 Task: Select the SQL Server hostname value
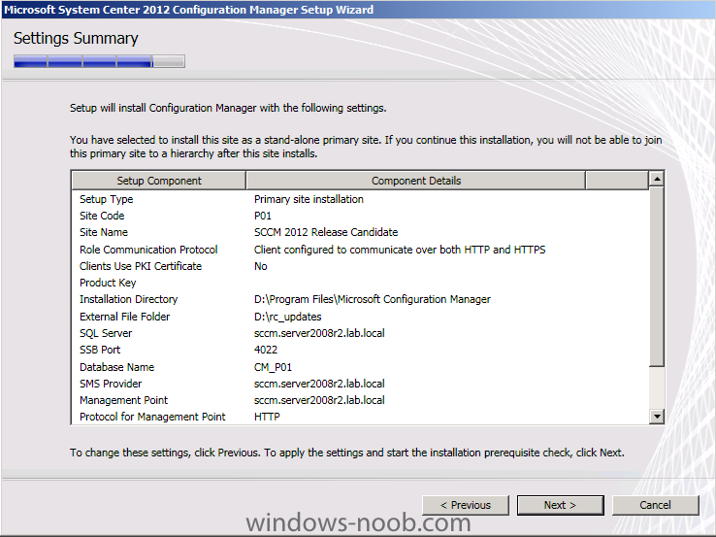tap(319, 333)
